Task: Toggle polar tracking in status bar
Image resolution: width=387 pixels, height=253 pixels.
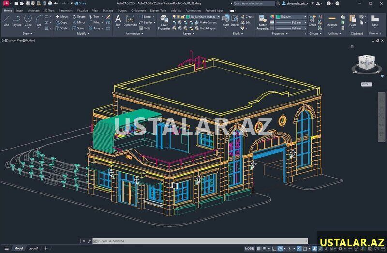Action: [x=280, y=249]
